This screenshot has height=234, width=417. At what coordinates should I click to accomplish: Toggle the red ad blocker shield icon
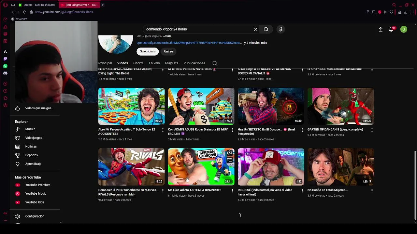[380, 12]
